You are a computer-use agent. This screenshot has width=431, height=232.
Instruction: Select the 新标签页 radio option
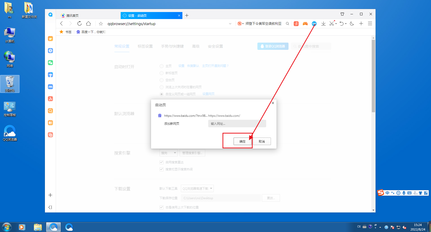tap(162, 73)
